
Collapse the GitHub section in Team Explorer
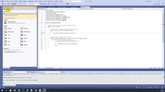[3, 20]
